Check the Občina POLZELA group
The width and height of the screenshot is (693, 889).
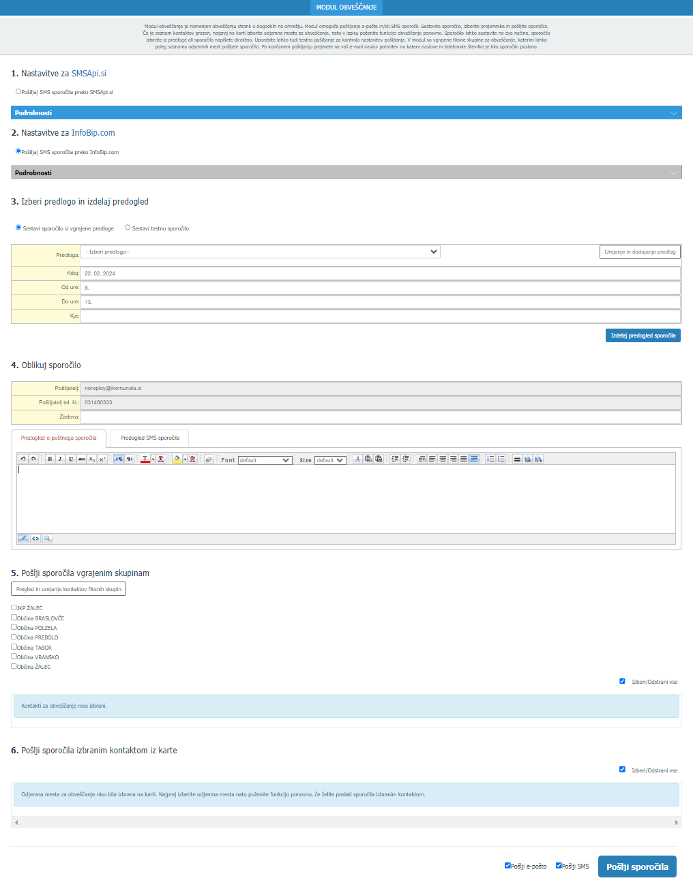14,627
